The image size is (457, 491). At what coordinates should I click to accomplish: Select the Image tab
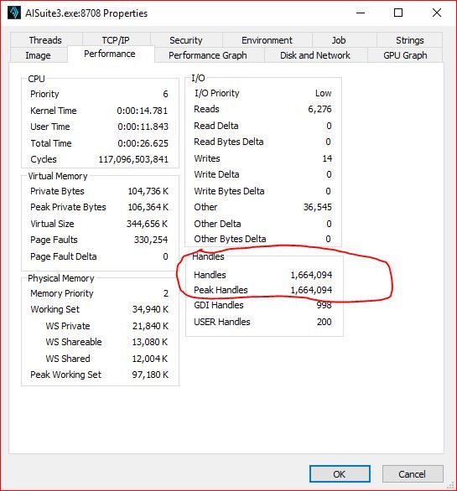[x=39, y=55]
